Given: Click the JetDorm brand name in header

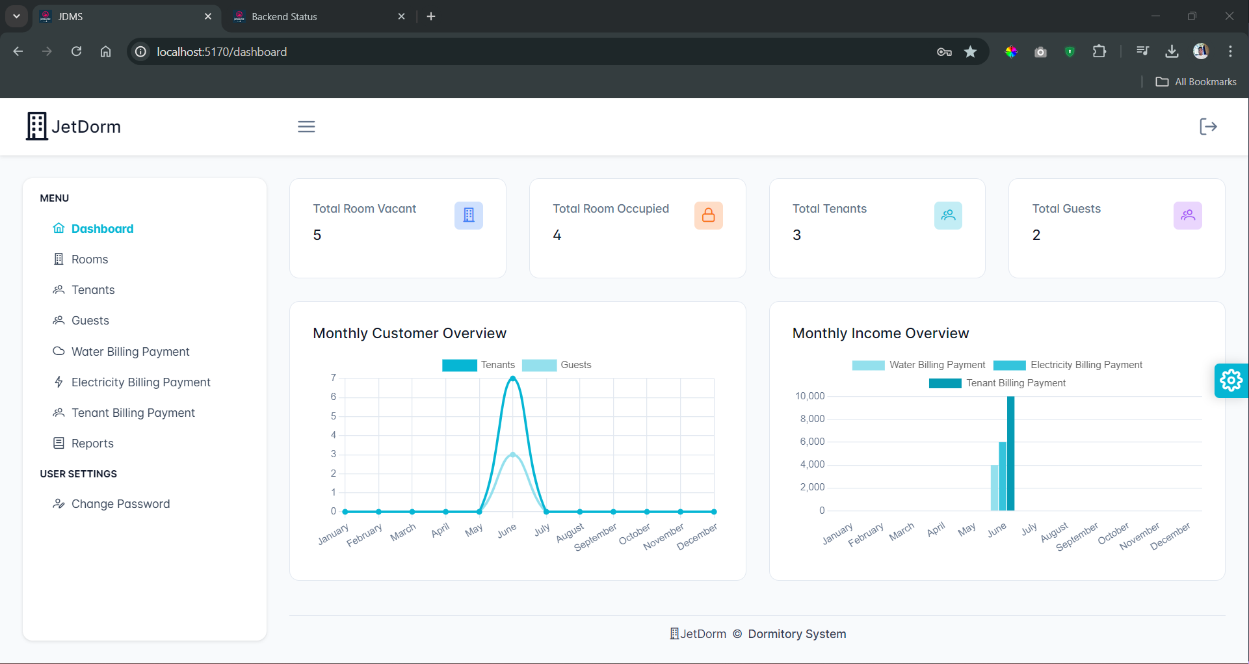Looking at the screenshot, I should tap(86, 126).
